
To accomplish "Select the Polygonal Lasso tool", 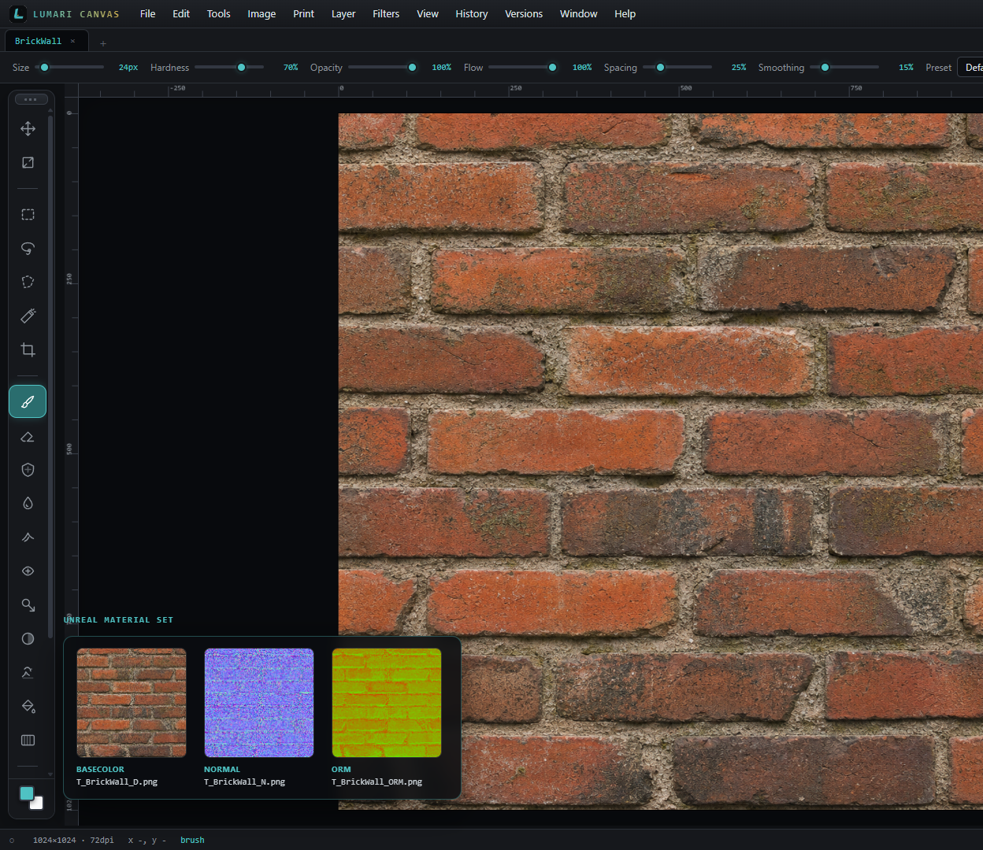I will click(x=28, y=282).
